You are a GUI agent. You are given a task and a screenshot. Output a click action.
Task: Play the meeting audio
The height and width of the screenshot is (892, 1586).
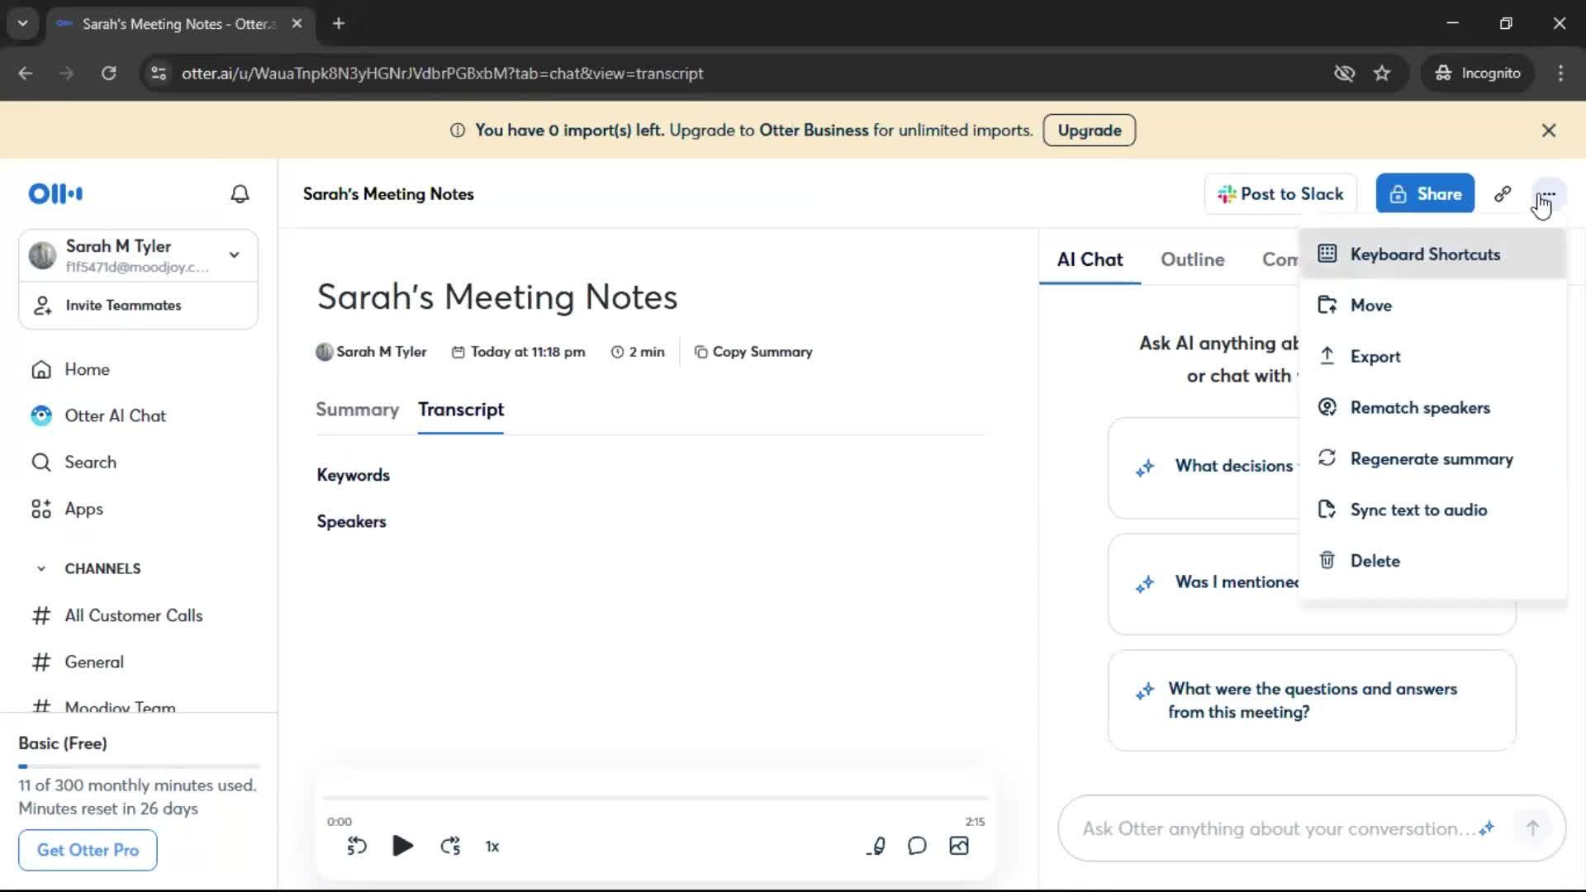point(402,846)
